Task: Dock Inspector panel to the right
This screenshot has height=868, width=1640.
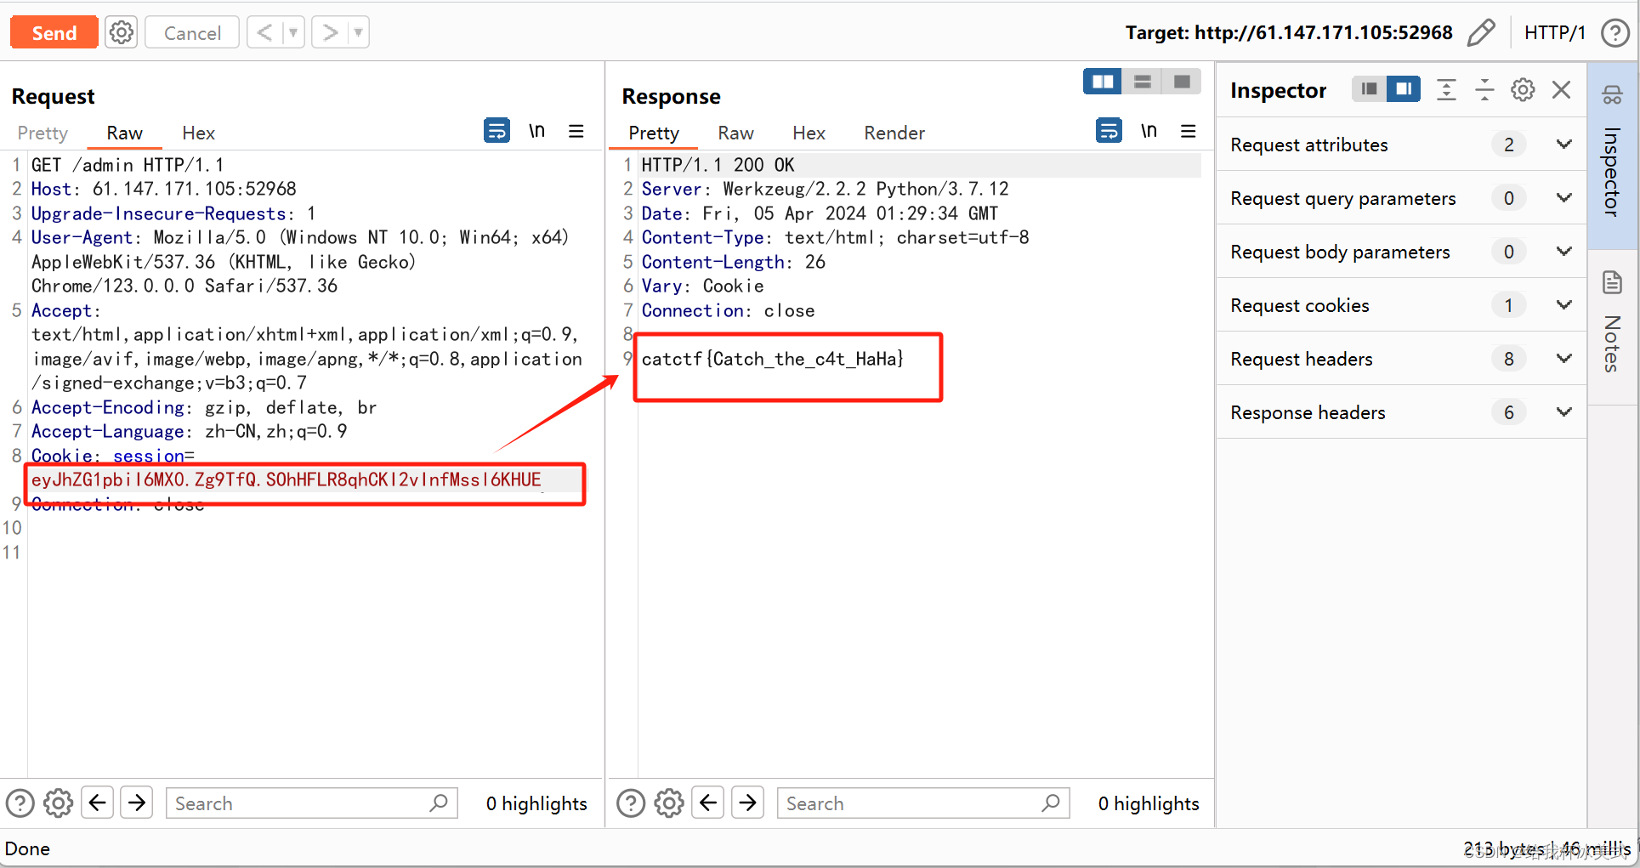Action: point(1404,88)
